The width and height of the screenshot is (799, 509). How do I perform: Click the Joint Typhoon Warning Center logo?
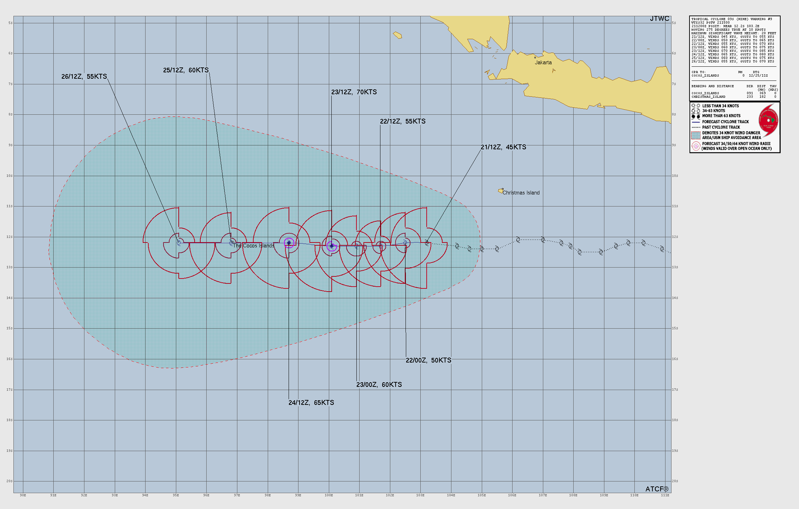tap(769, 121)
